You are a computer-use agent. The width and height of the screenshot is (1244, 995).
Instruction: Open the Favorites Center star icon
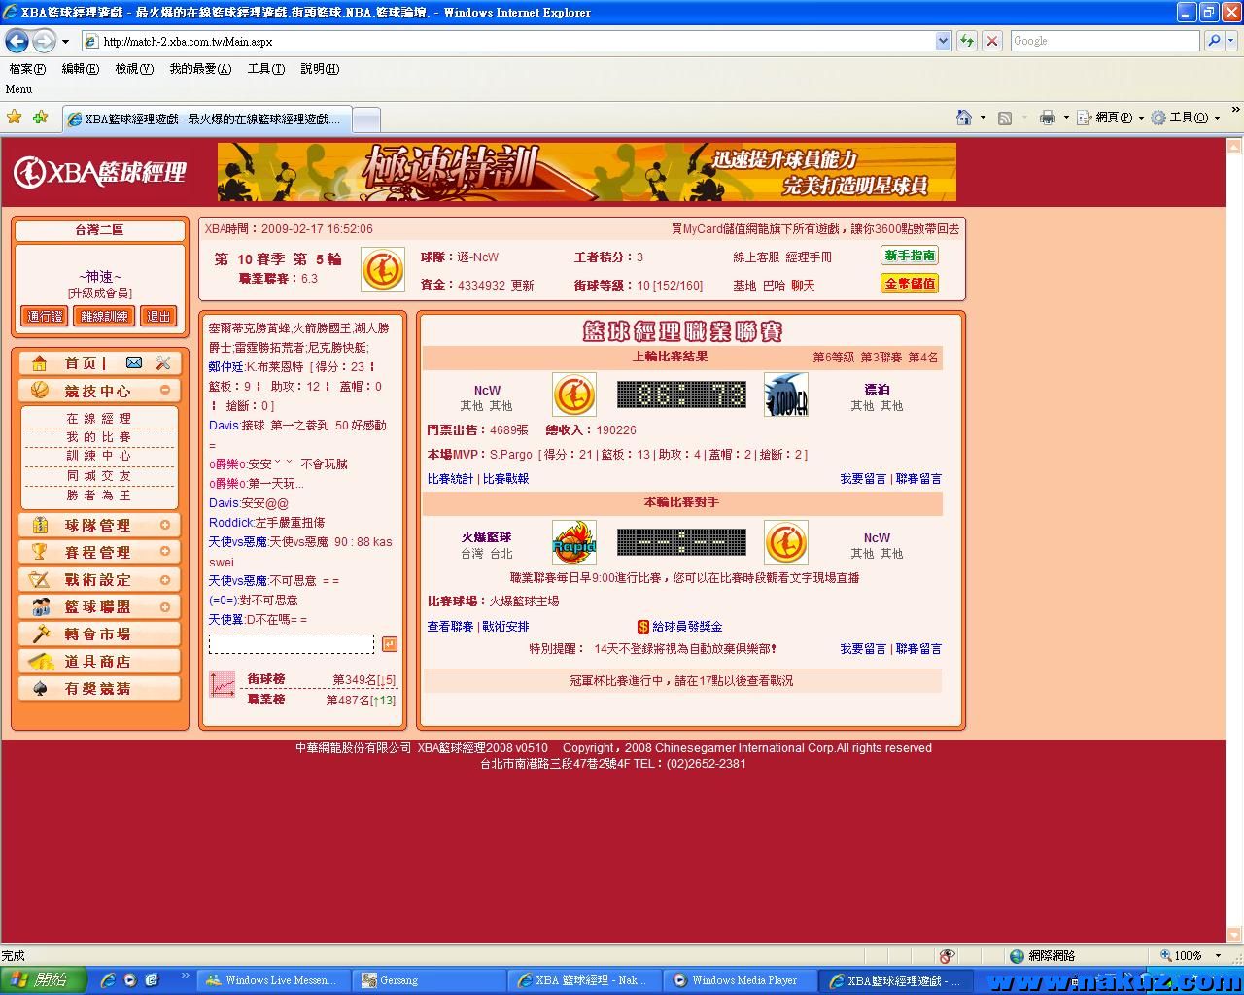pyautogui.click(x=15, y=117)
